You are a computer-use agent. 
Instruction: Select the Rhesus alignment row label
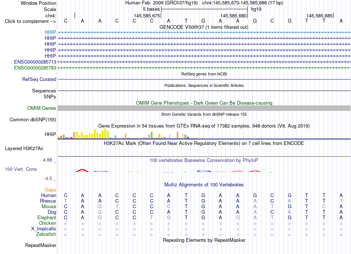48,201
